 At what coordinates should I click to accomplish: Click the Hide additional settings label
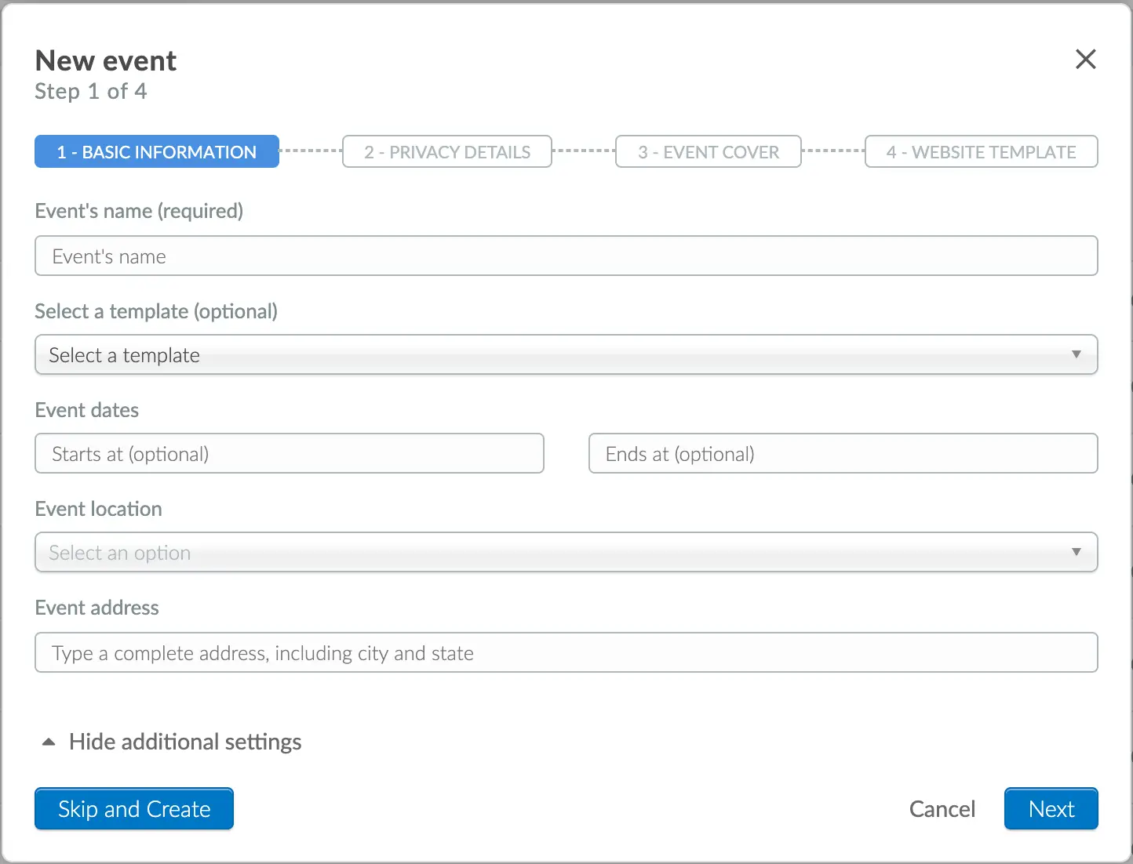point(185,742)
